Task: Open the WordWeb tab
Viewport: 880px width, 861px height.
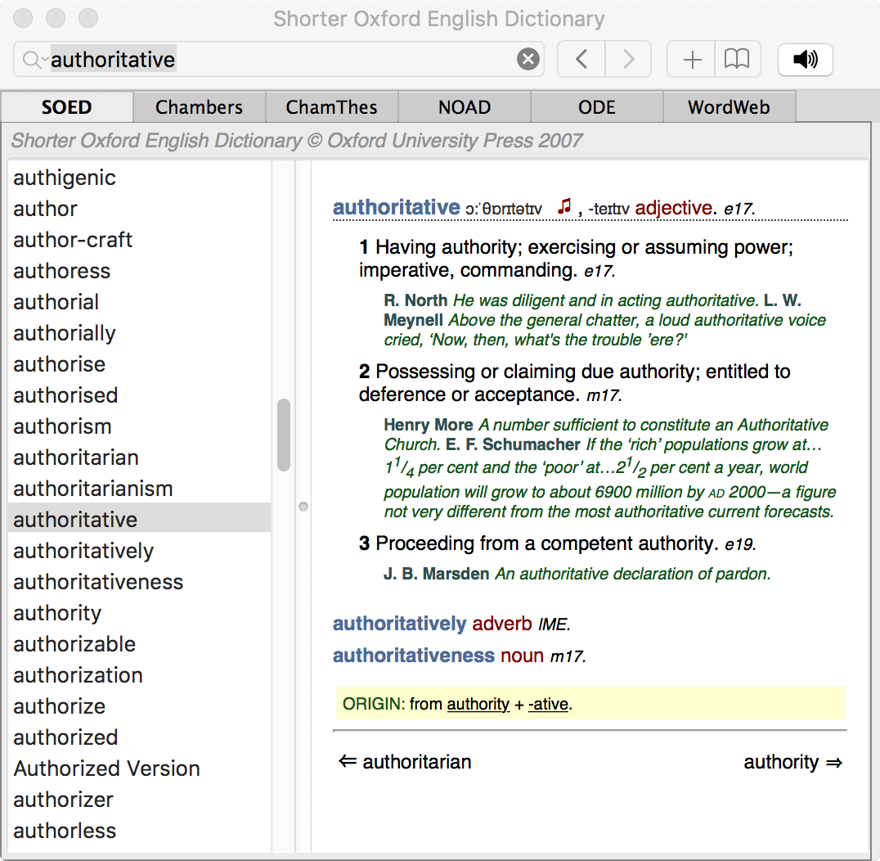Action: click(729, 106)
